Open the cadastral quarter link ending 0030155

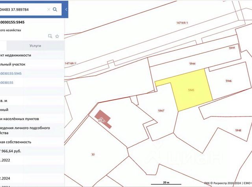point(7,83)
